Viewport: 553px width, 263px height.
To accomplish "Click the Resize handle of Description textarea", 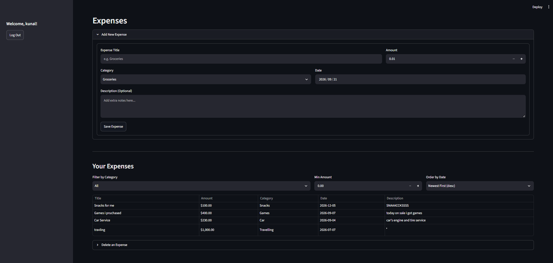I will click(524, 116).
